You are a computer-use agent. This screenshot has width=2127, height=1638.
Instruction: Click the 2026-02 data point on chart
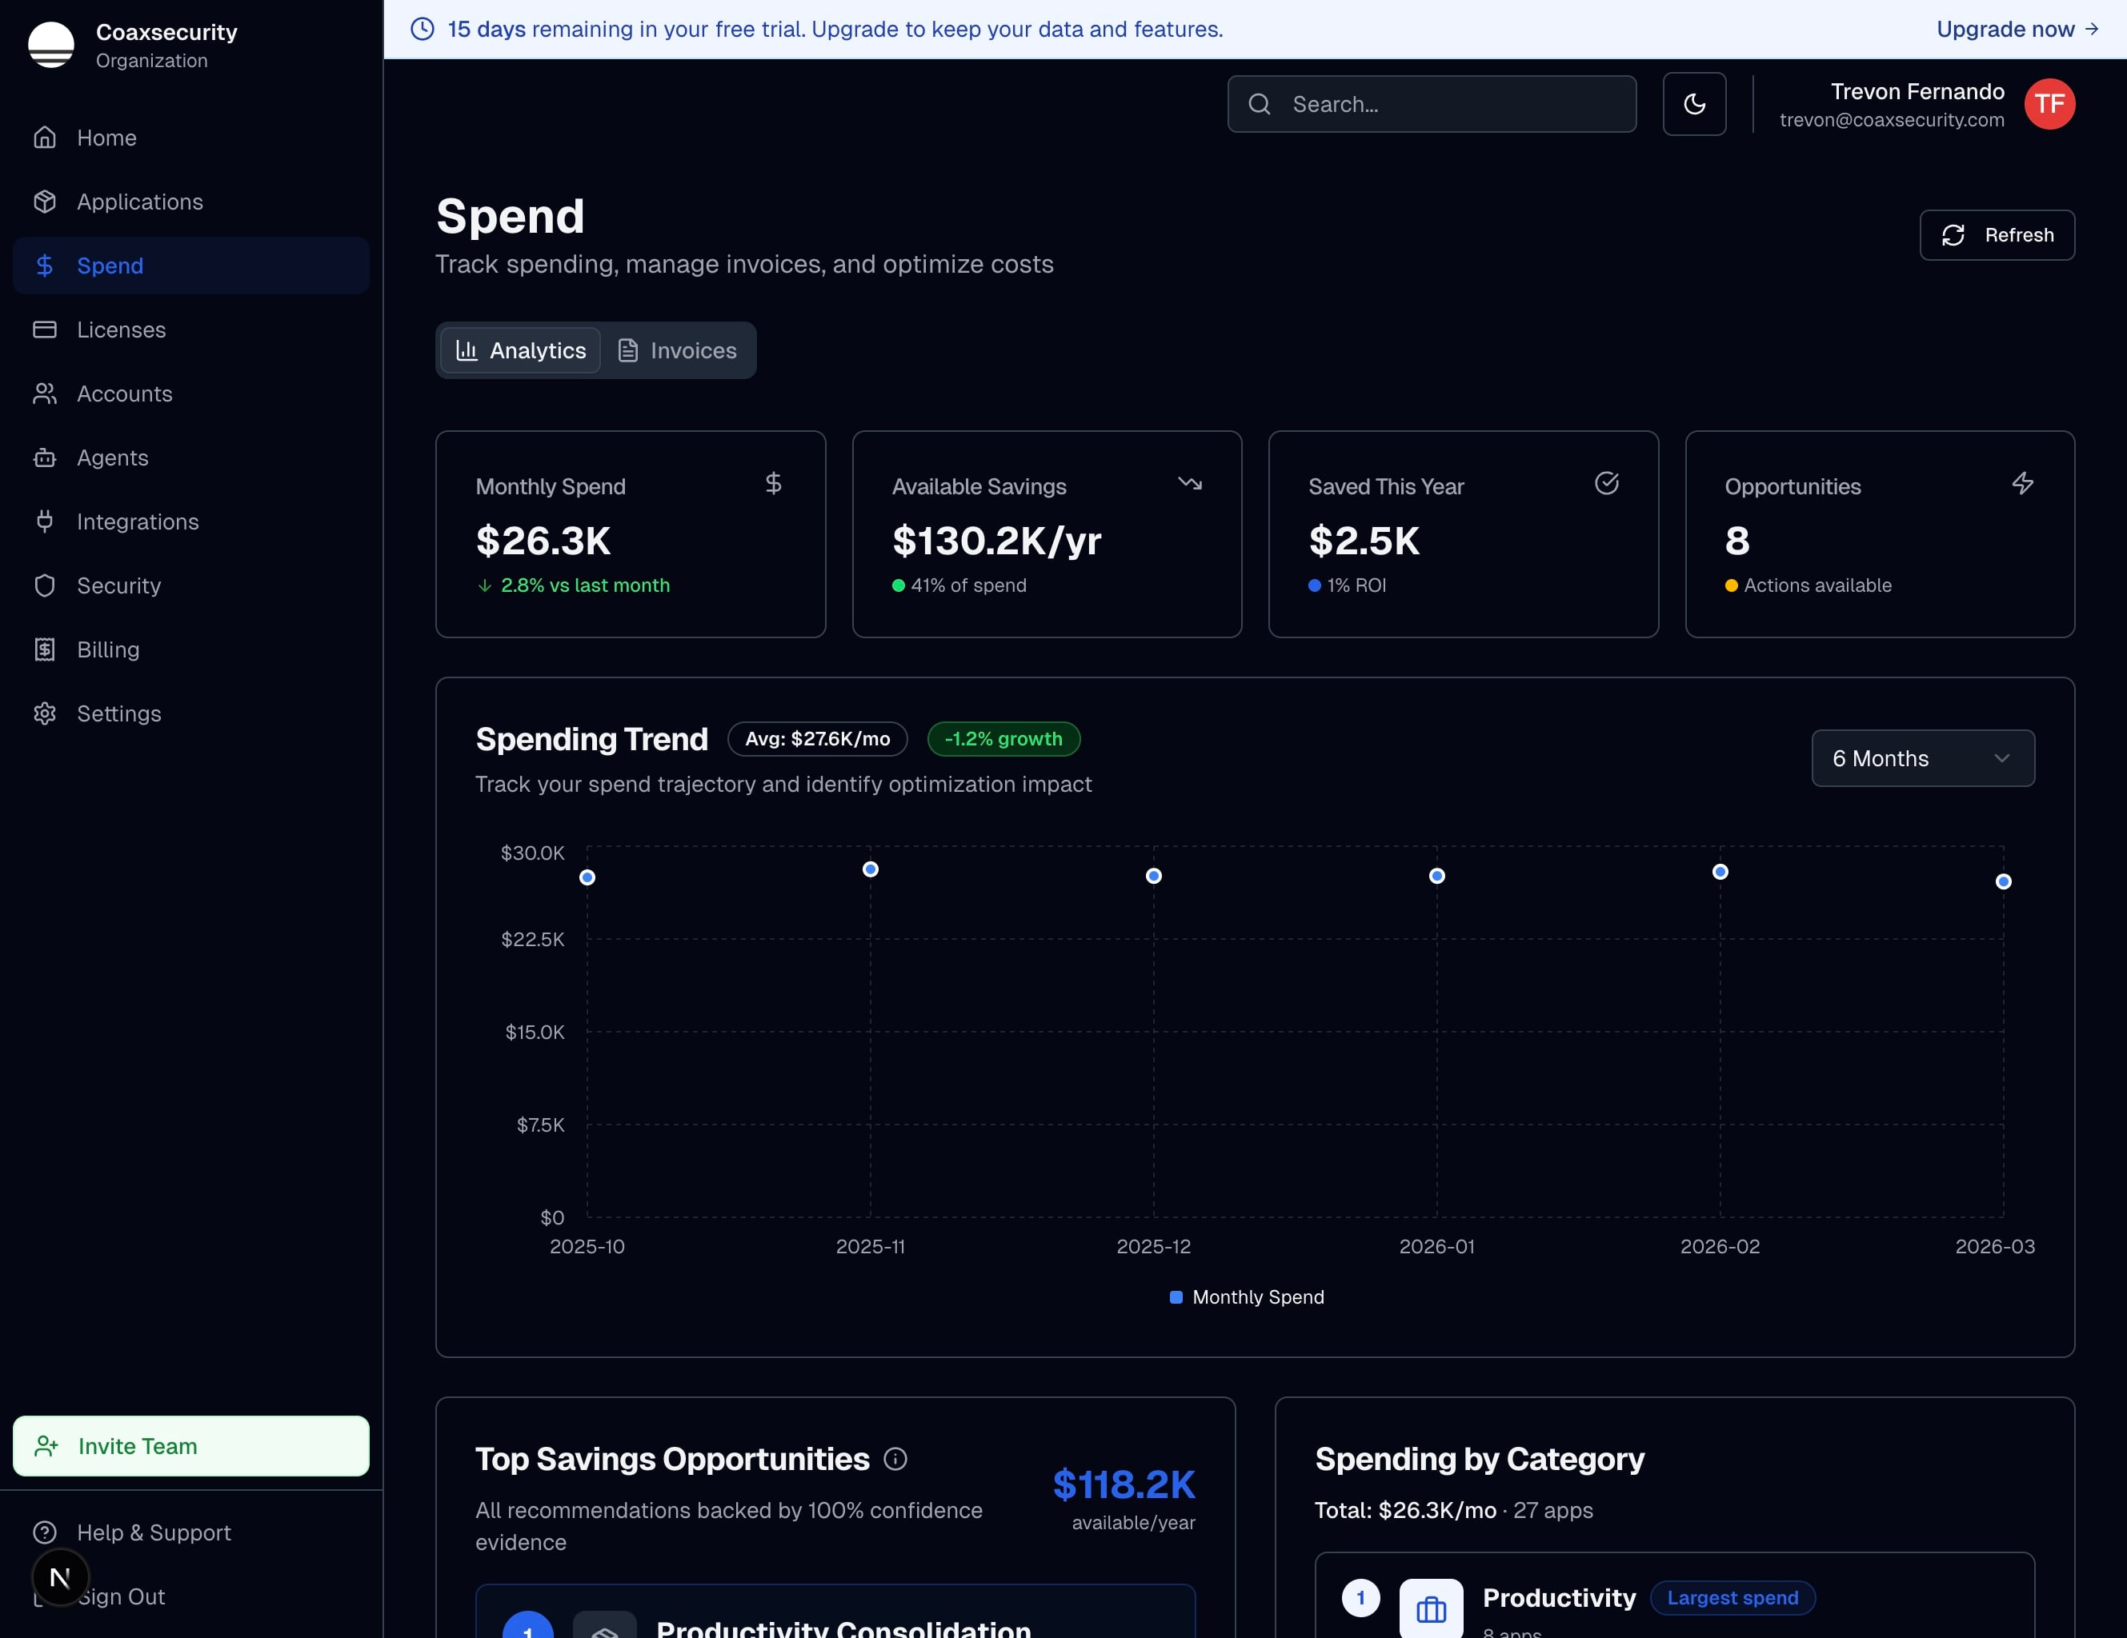(x=1720, y=872)
